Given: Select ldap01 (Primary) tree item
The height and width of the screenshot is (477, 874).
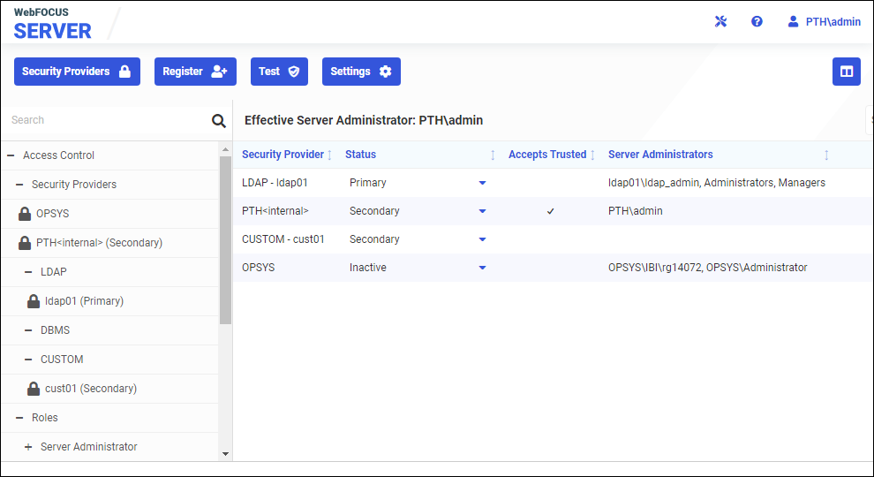Looking at the screenshot, I should (84, 300).
